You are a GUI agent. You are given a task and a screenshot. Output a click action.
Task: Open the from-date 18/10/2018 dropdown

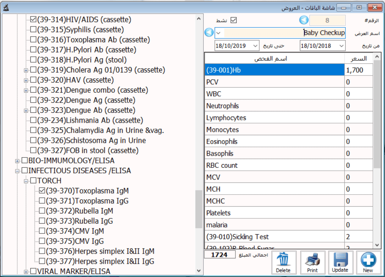click(341, 46)
